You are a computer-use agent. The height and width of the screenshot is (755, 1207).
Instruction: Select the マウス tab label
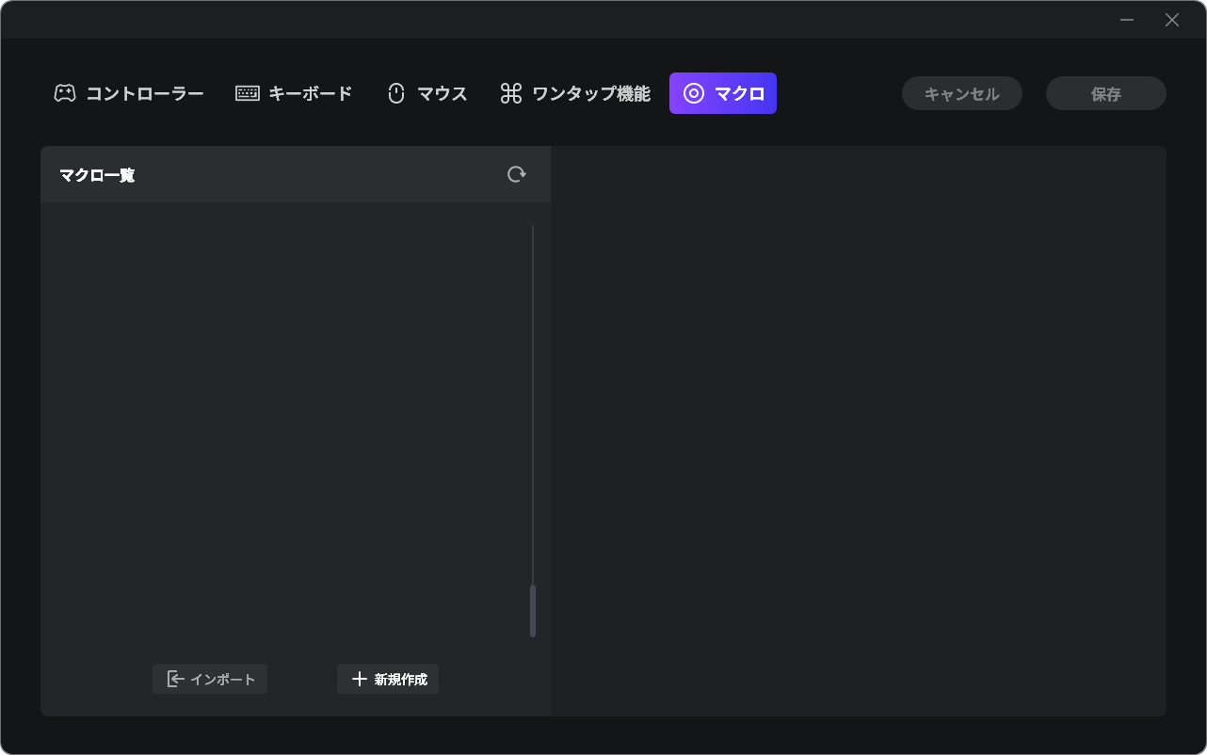click(x=443, y=93)
